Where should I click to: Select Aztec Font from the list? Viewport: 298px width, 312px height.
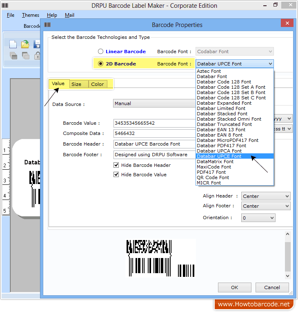pos(235,71)
